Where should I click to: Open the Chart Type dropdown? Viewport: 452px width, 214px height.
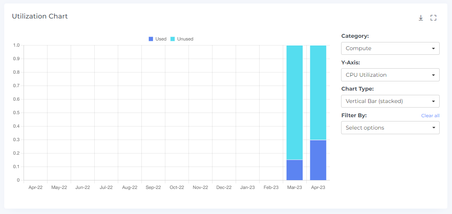tap(390, 101)
